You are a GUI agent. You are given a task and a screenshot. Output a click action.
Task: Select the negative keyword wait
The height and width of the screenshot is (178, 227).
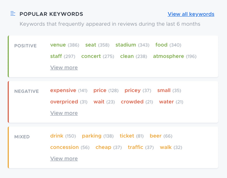click(x=99, y=102)
